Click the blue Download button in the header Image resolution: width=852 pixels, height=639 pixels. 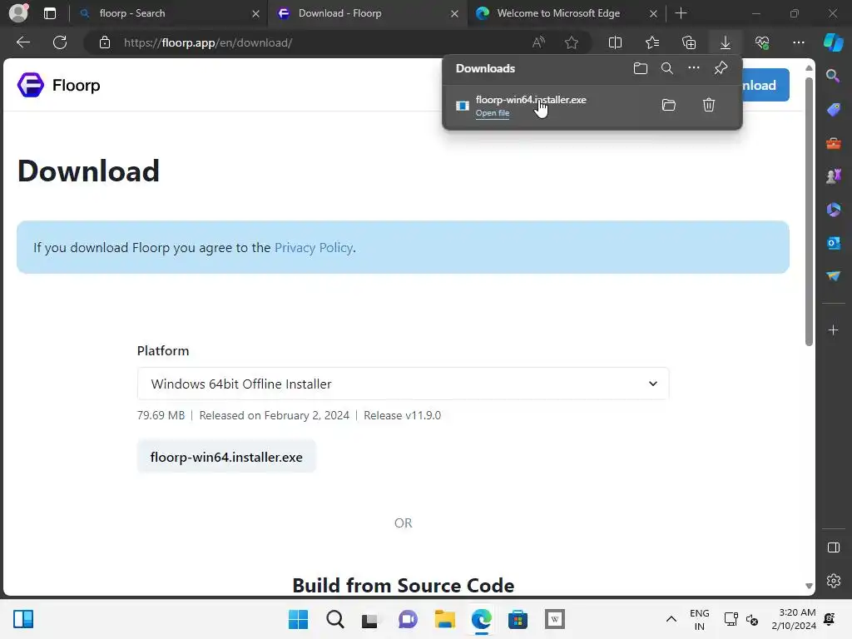(x=765, y=85)
